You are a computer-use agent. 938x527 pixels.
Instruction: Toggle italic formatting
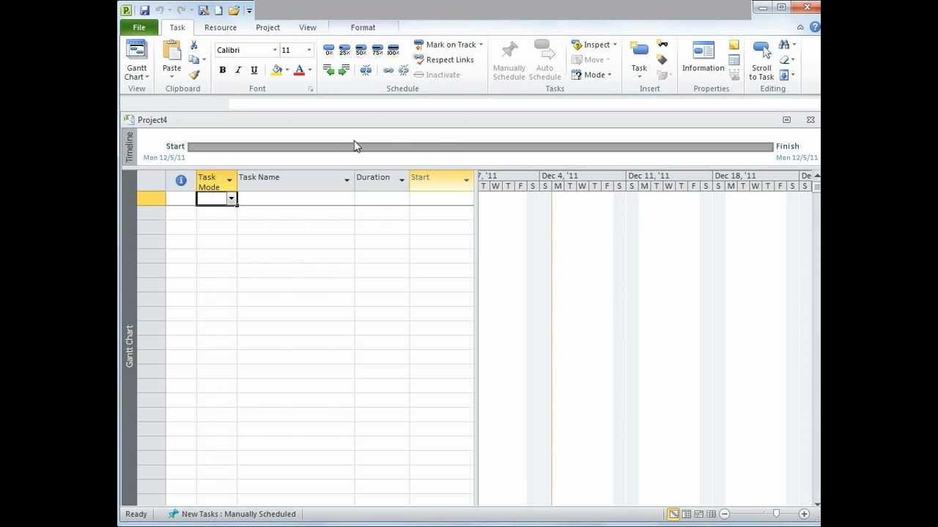(238, 70)
